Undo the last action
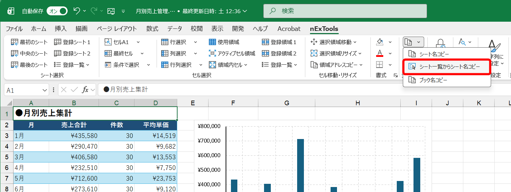Screen dimensions: 511x192 coord(77,11)
